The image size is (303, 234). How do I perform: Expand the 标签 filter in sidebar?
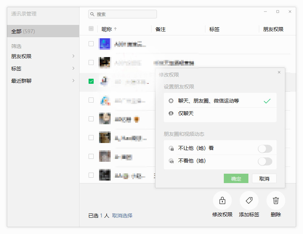point(43,69)
